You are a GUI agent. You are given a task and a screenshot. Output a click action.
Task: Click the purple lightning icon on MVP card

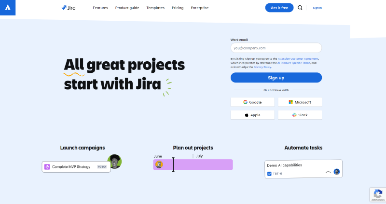click(47, 166)
